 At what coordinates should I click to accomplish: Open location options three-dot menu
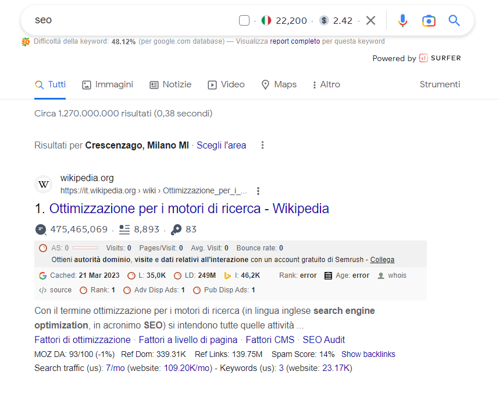coord(262,145)
